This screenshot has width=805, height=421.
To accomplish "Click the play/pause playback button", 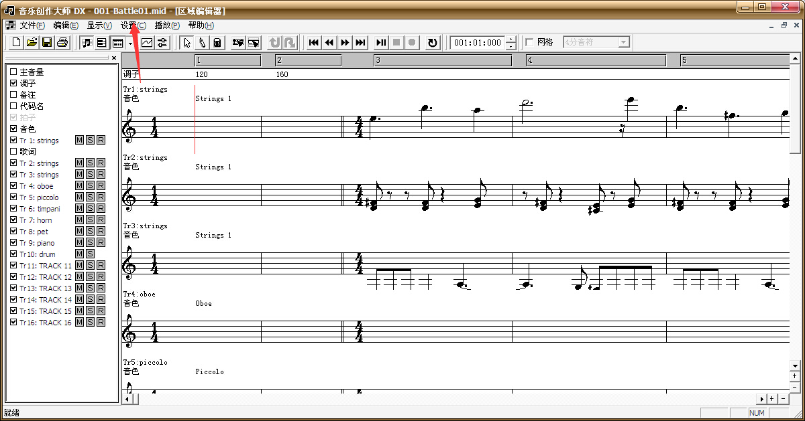I will (380, 43).
